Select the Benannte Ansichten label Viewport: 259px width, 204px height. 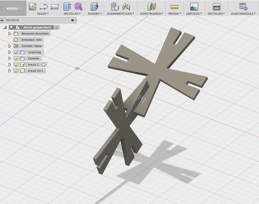point(35,34)
